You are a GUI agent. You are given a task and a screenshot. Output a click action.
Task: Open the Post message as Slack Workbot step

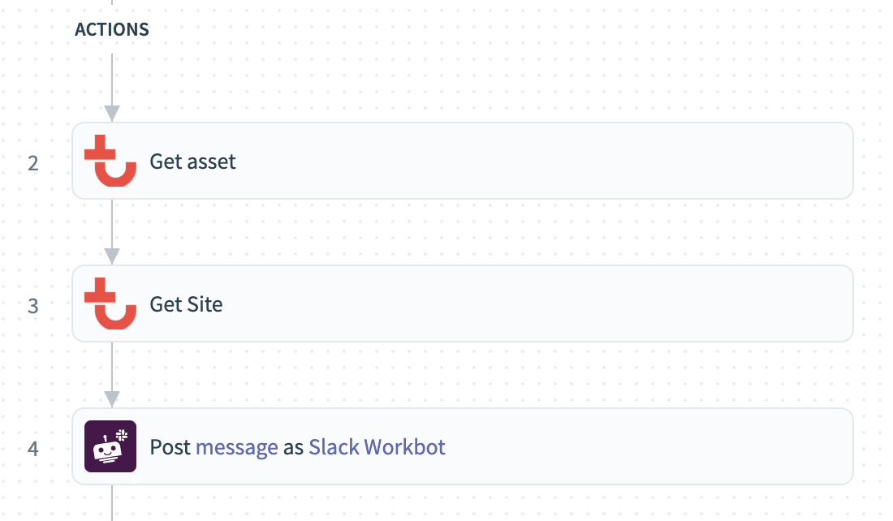coord(463,446)
